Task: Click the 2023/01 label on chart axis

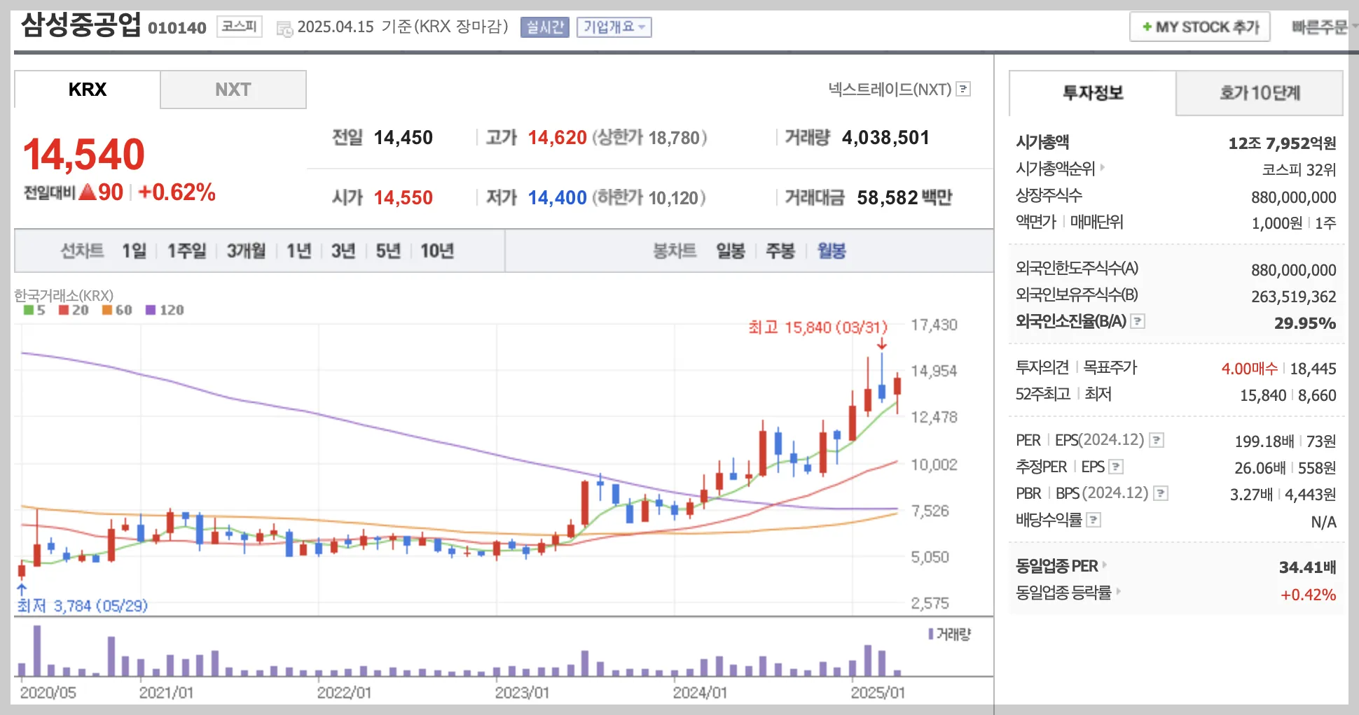Action: coord(522,693)
